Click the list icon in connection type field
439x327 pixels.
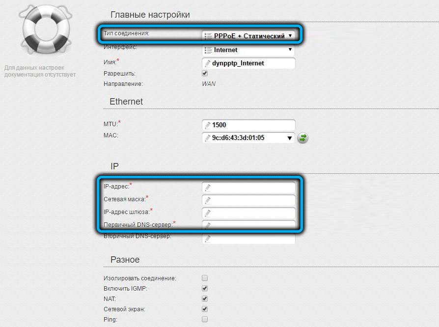coord(208,36)
